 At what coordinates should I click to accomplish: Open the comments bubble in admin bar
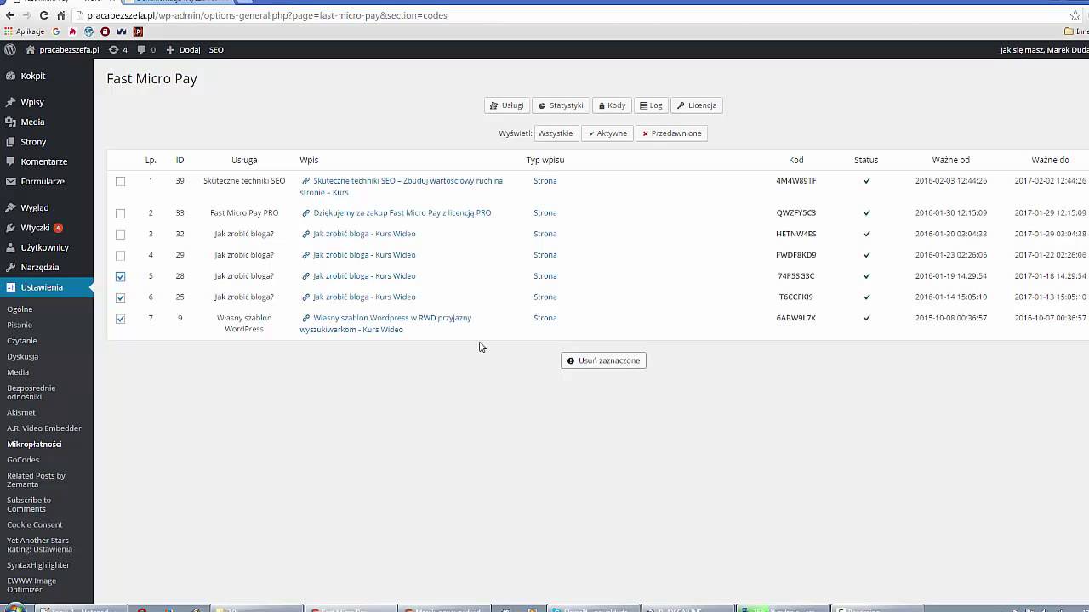146,49
